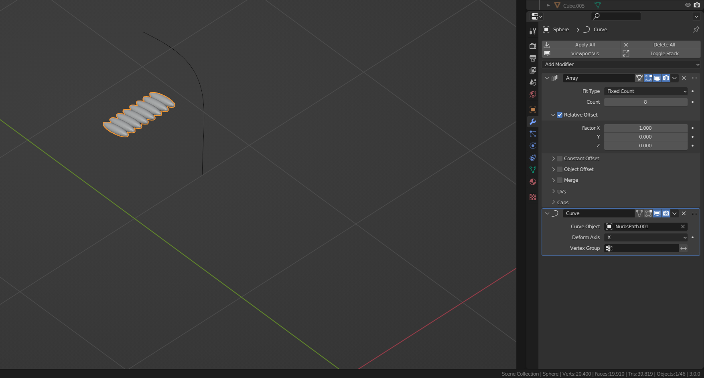Viewport: 704px width, 378px height.
Task: Expand the Caps subpanel
Action: (x=553, y=202)
